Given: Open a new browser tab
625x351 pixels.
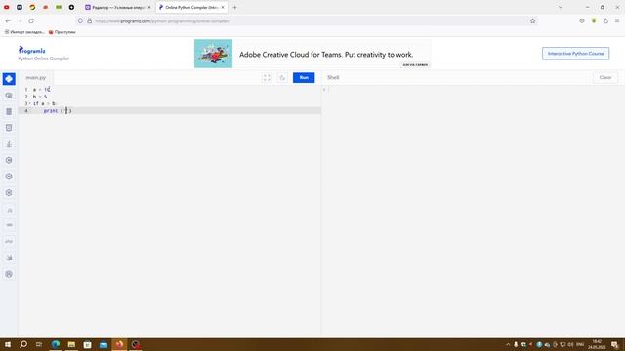Looking at the screenshot, I should tap(234, 7).
